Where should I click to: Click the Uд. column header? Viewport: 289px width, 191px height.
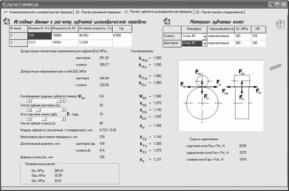(122, 29)
